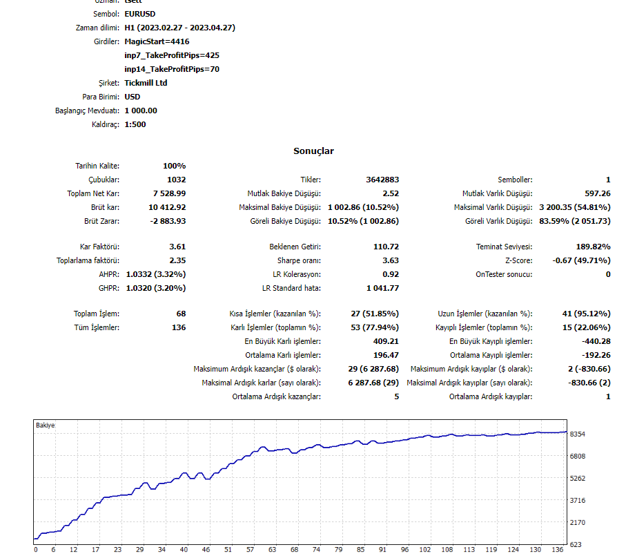Screen dimensions: 626x556
Task: Select Göreli Bakiye Düşüşü value 10.52% (1 002.86)
Action: tap(363, 221)
